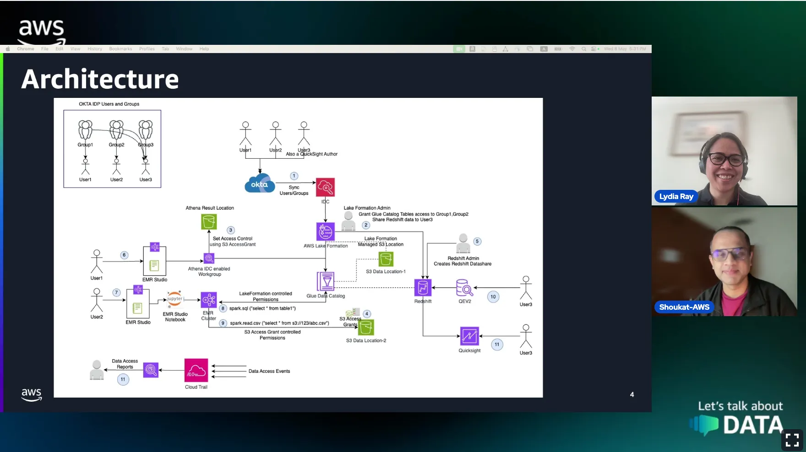This screenshot has width=806, height=452.
Task: Click the 'Data Access Events' label
Action: click(269, 371)
